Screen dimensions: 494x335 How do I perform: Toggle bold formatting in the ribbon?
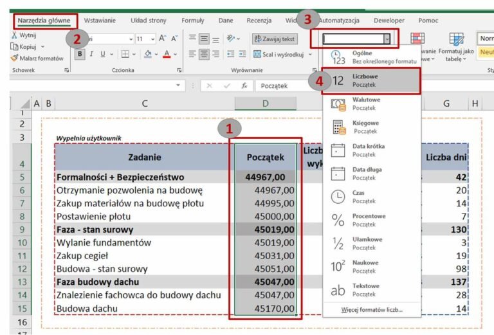(80, 54)
